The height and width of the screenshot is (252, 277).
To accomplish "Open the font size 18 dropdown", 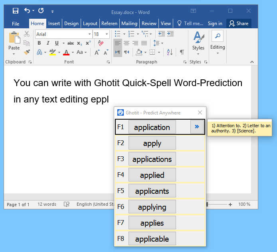I will point(107,34).
